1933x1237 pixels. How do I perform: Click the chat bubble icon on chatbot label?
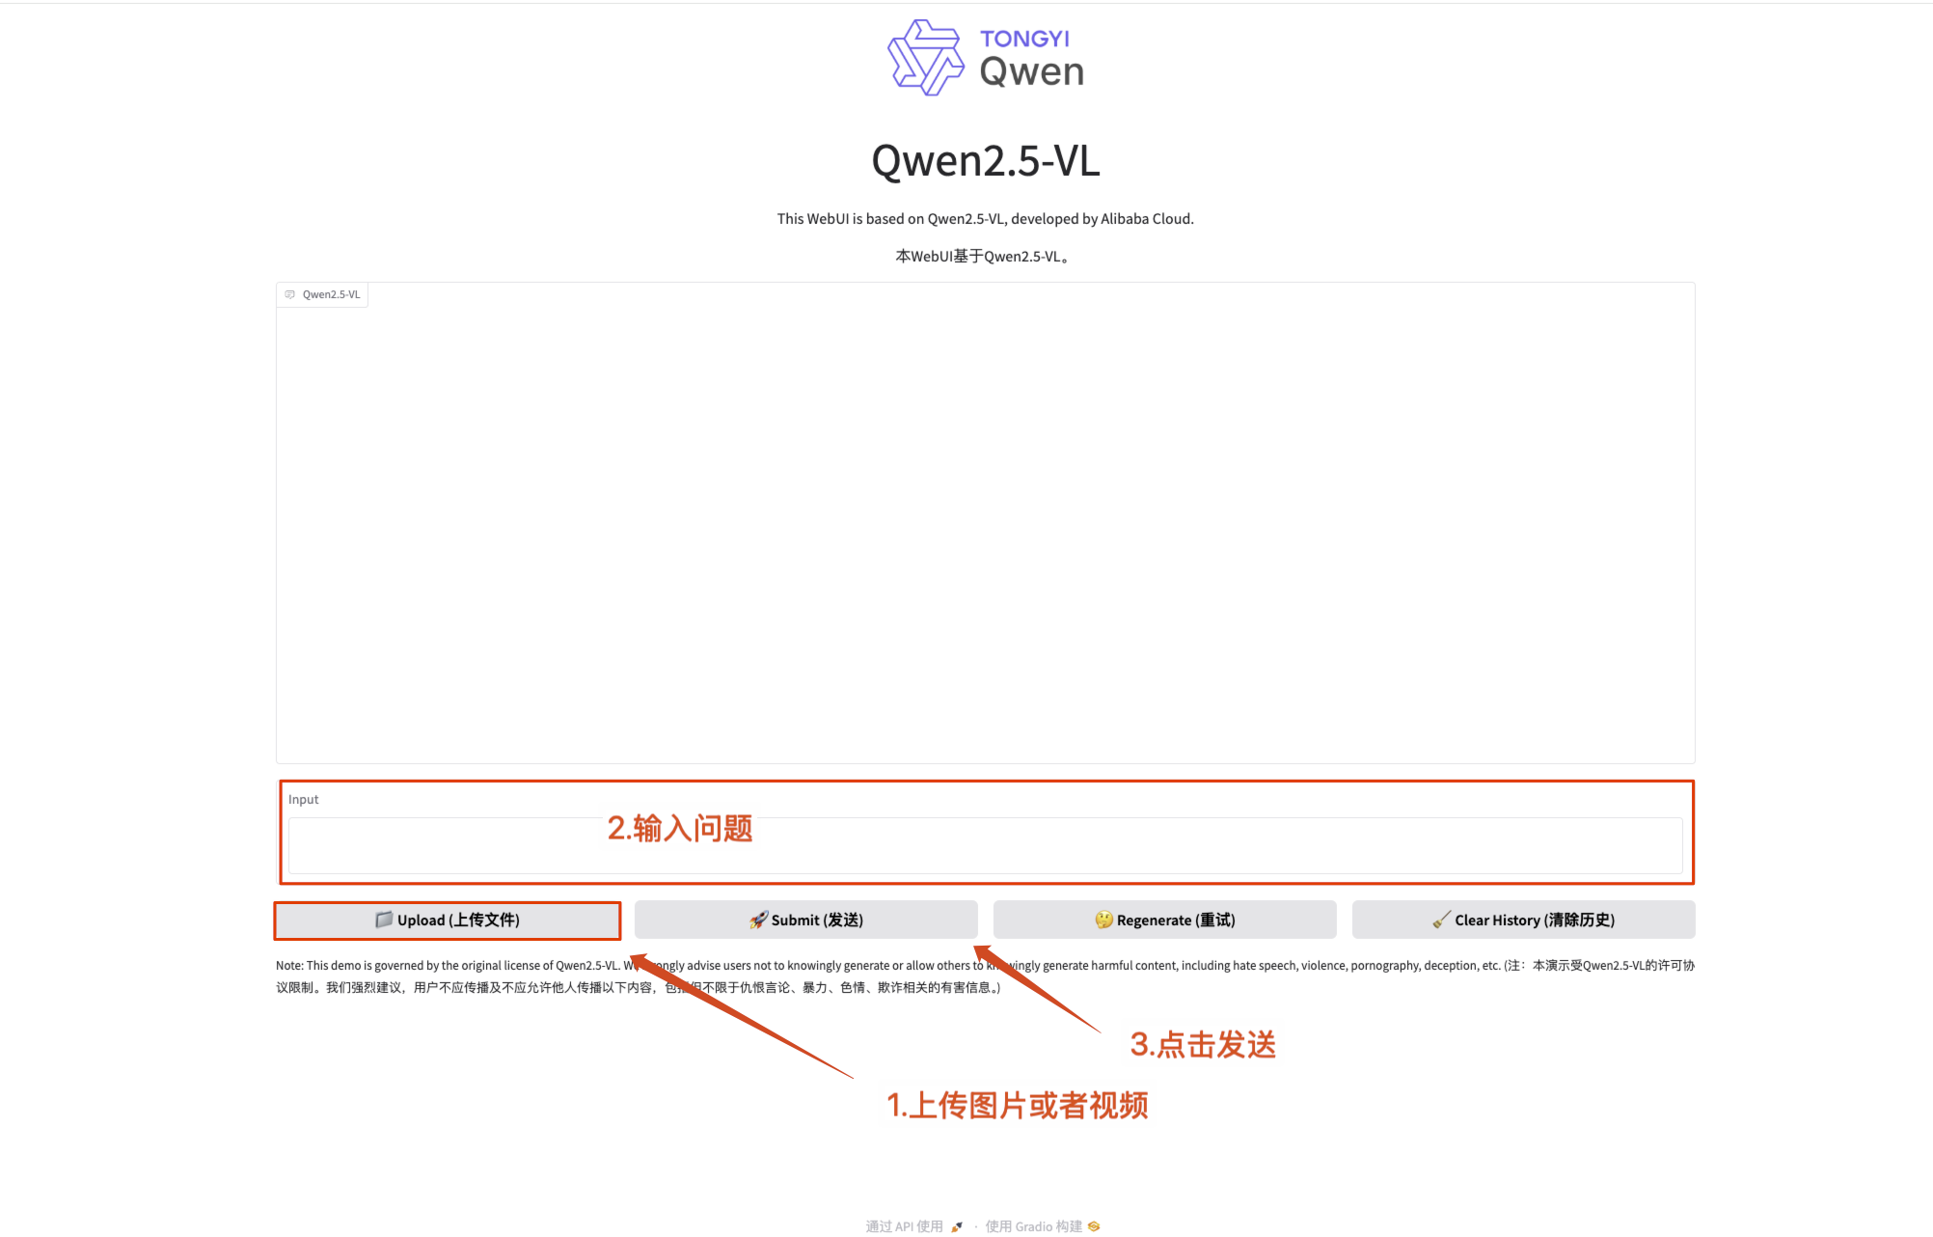pos(289,295)
